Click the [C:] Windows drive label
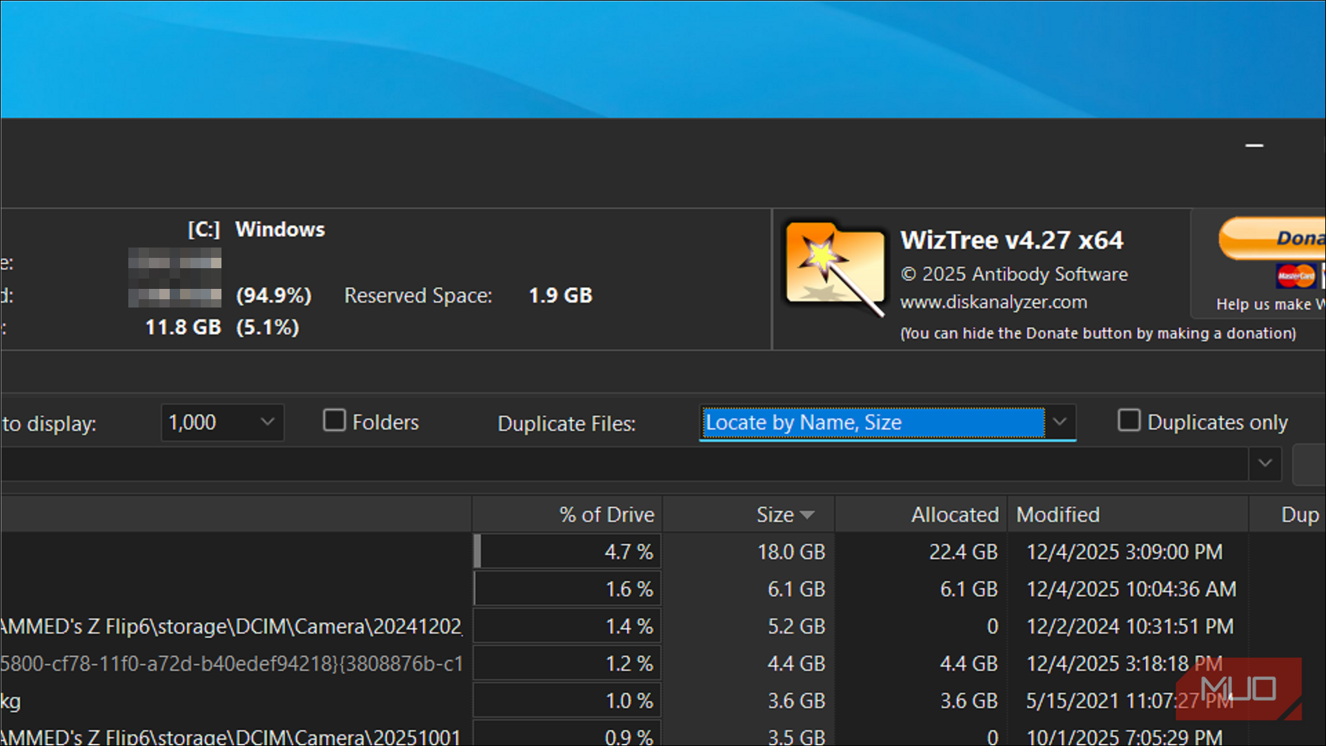This screenshot has width=1326, height=746. [256, 229]
